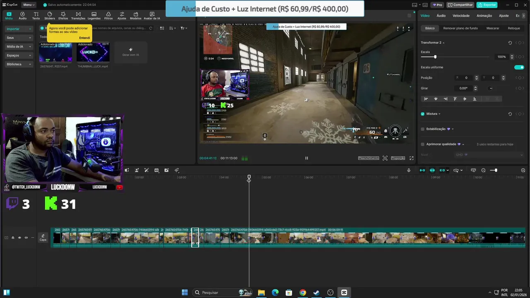
Task: Click the preview snapshot focus icon
Action: coord(385,158)
